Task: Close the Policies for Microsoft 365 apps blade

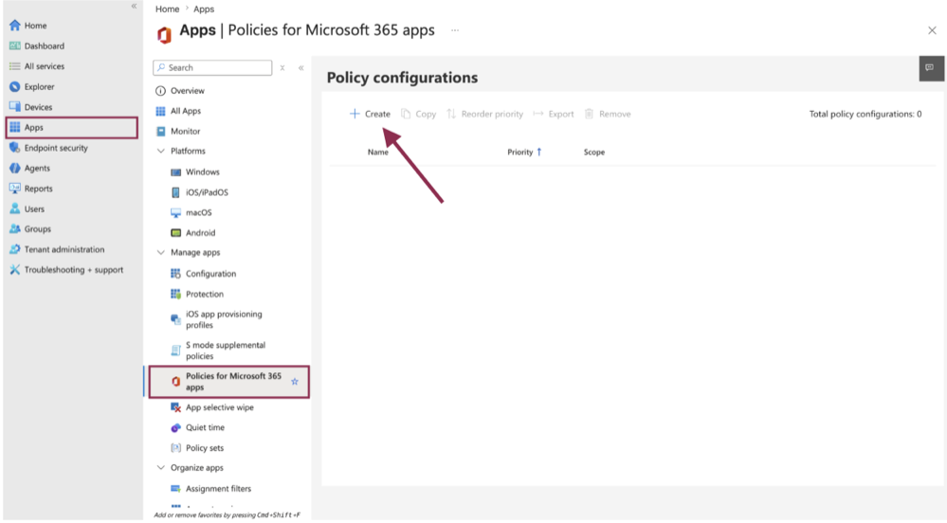Action: click(932, 31)
